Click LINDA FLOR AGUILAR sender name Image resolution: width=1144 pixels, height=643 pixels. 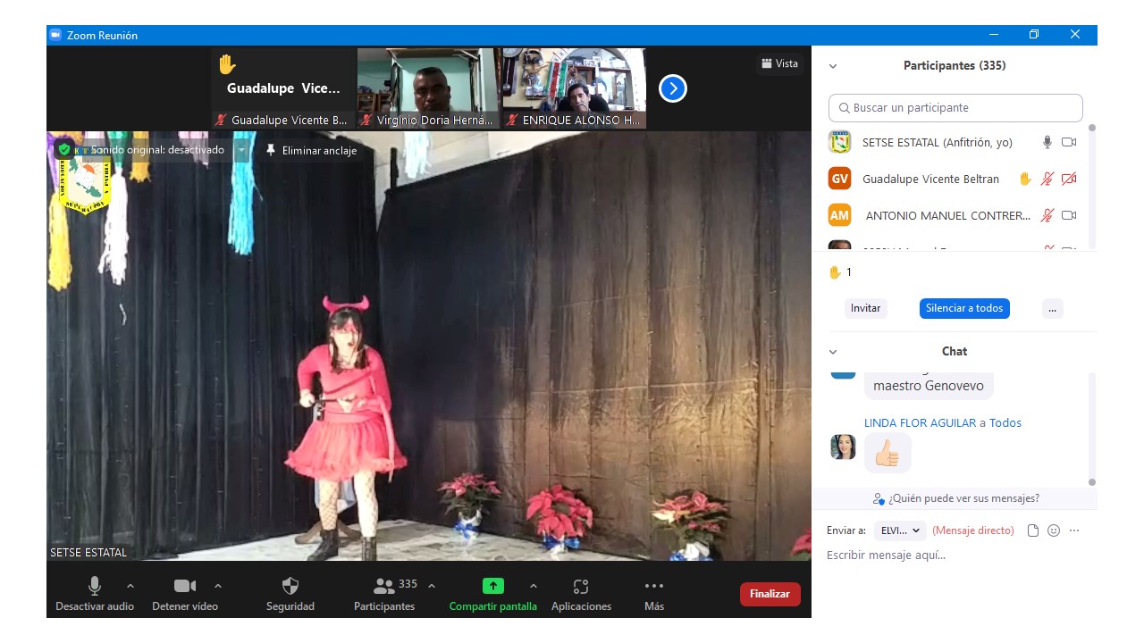coord(920,422)
